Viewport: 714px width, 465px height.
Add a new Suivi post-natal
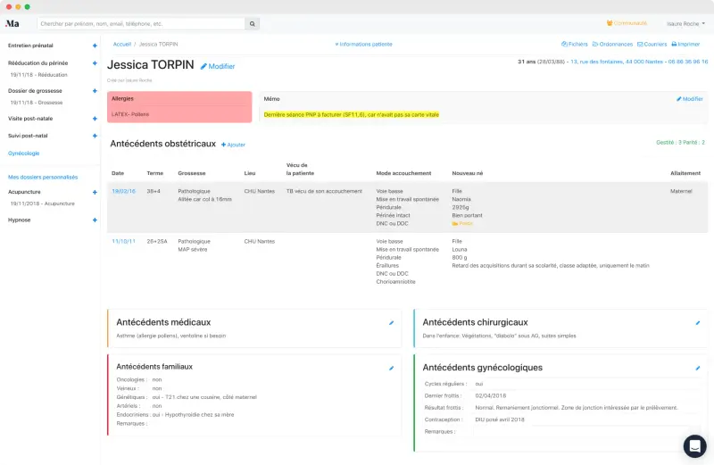(95, 136)
